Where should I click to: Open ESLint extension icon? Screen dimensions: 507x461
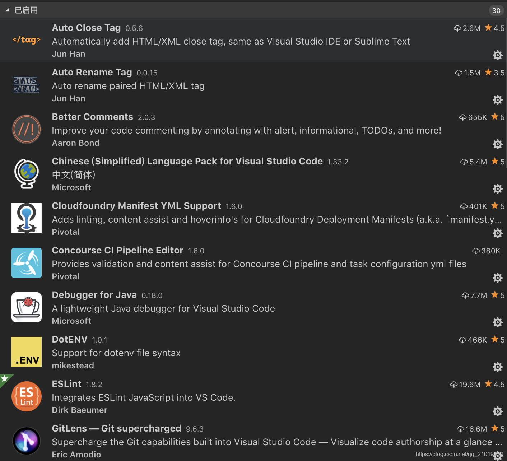(x=27, y=396)
